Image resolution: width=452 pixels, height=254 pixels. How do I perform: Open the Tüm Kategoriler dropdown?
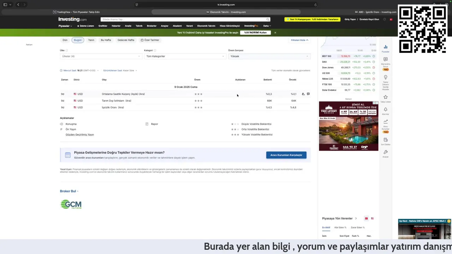click(x=185, y=56)
